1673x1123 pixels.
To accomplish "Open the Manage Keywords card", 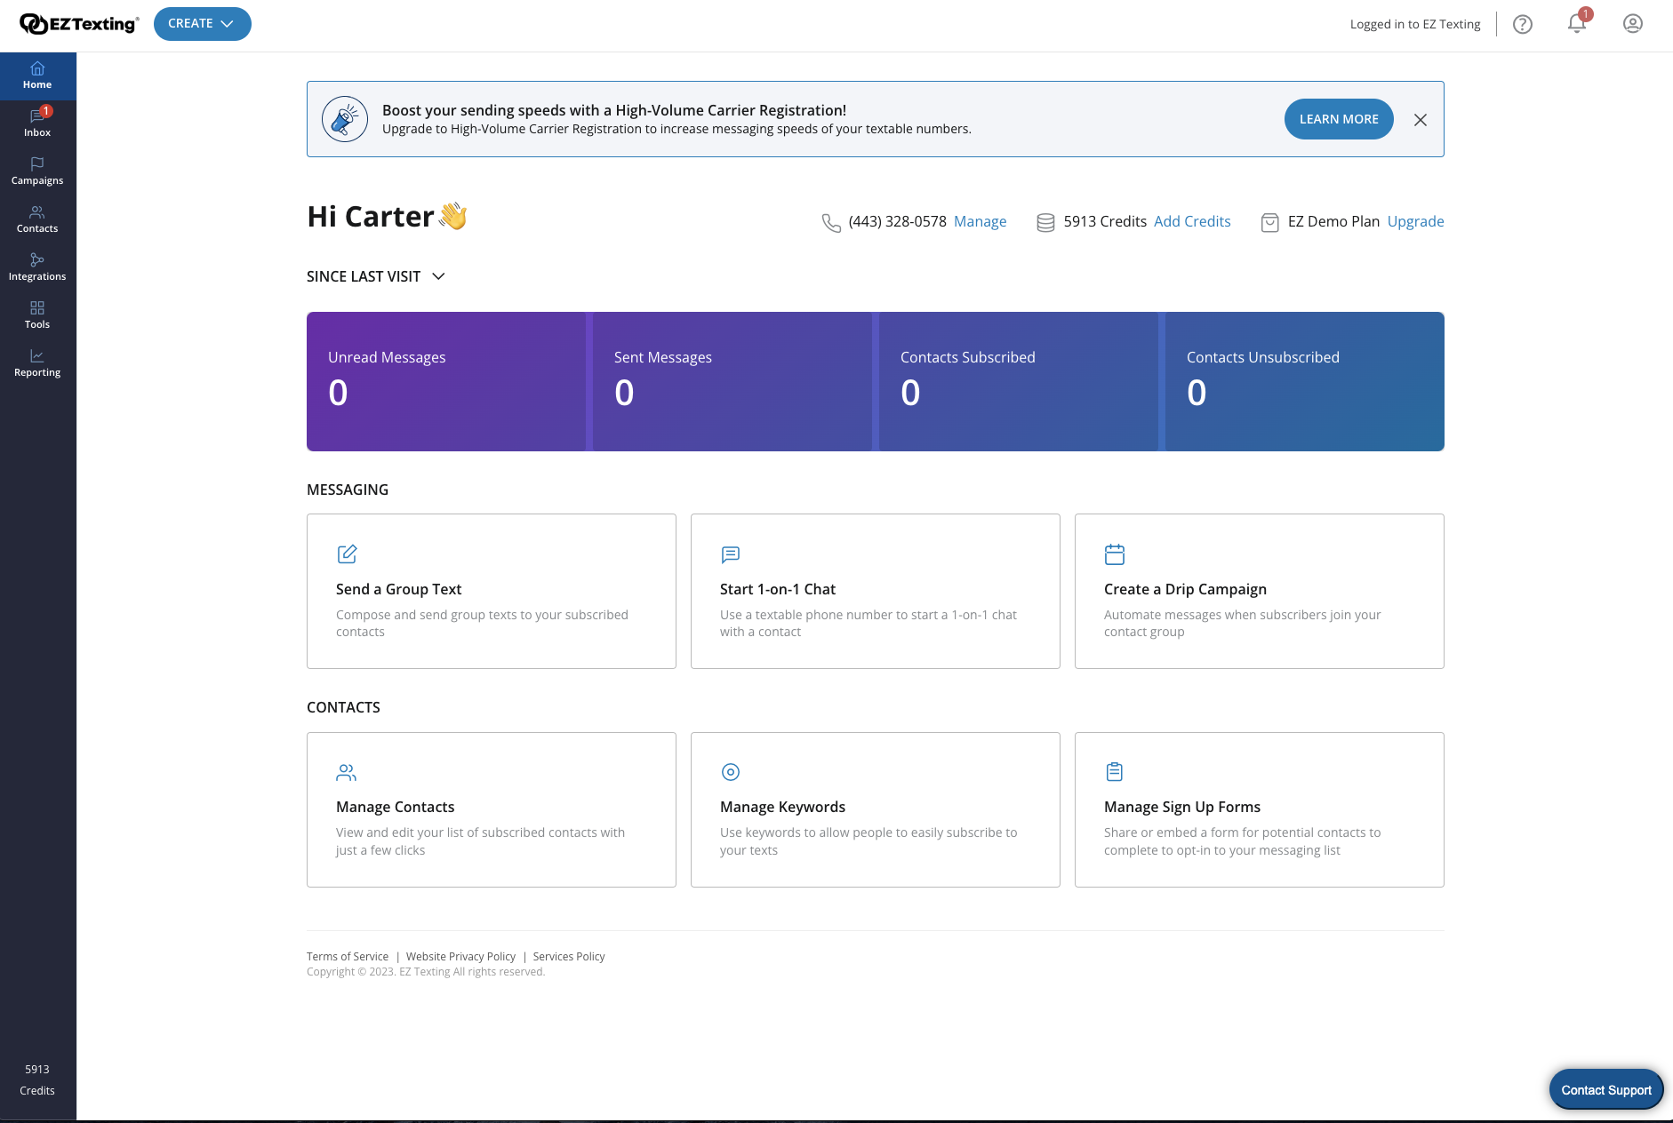I will (875, 809).
